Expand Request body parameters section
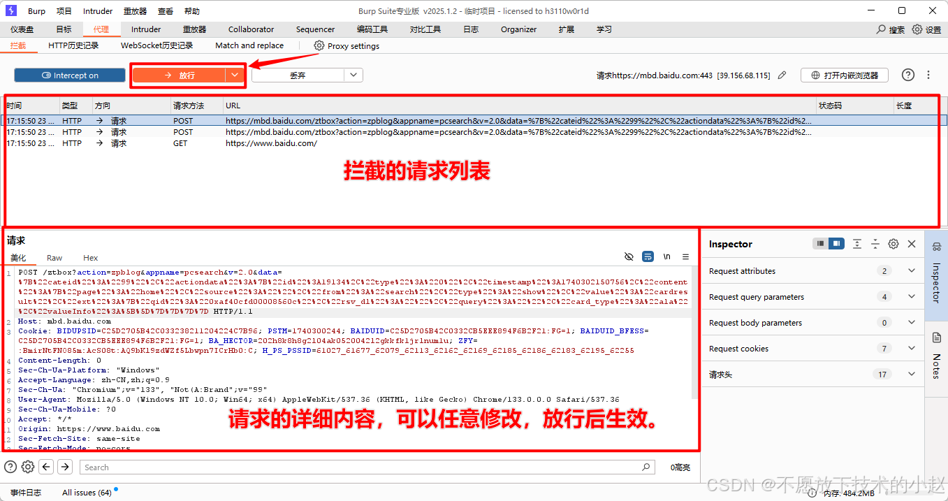Screen dimensions: 948x501 912,323
